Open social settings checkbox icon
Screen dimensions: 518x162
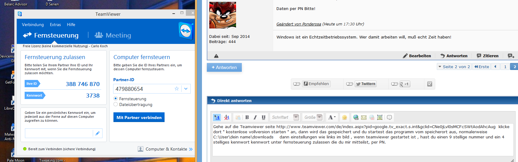pos(429,84)
